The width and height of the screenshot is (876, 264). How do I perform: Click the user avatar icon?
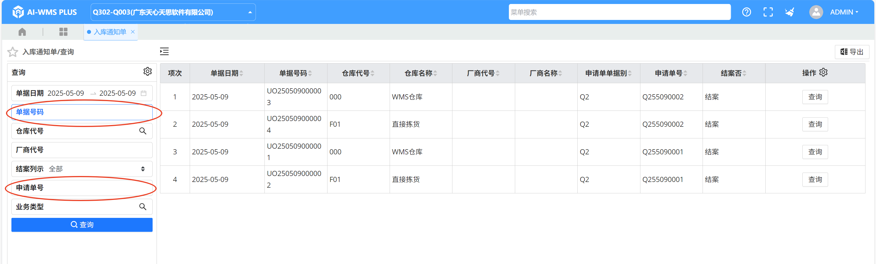(816, 12)
